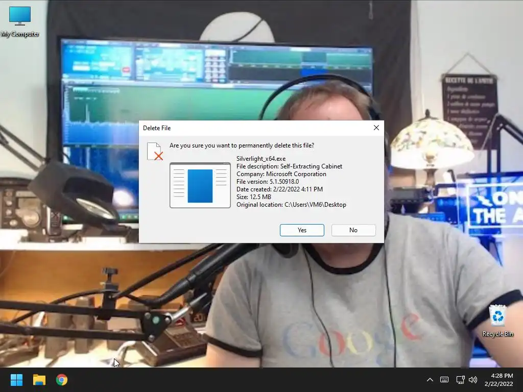523x392 pixels.
Task: Close the Delete File dialog
Action: 376,128
